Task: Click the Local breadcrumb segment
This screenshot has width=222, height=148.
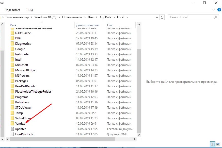Action: pos(121,17)
